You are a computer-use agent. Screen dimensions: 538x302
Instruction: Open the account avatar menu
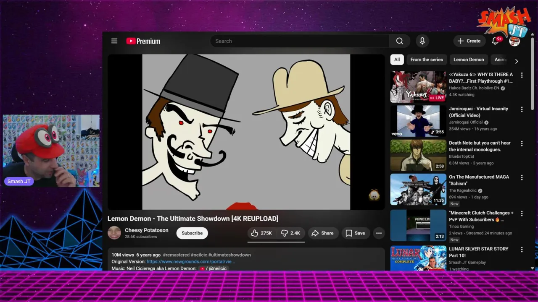[x=514, y=41]
